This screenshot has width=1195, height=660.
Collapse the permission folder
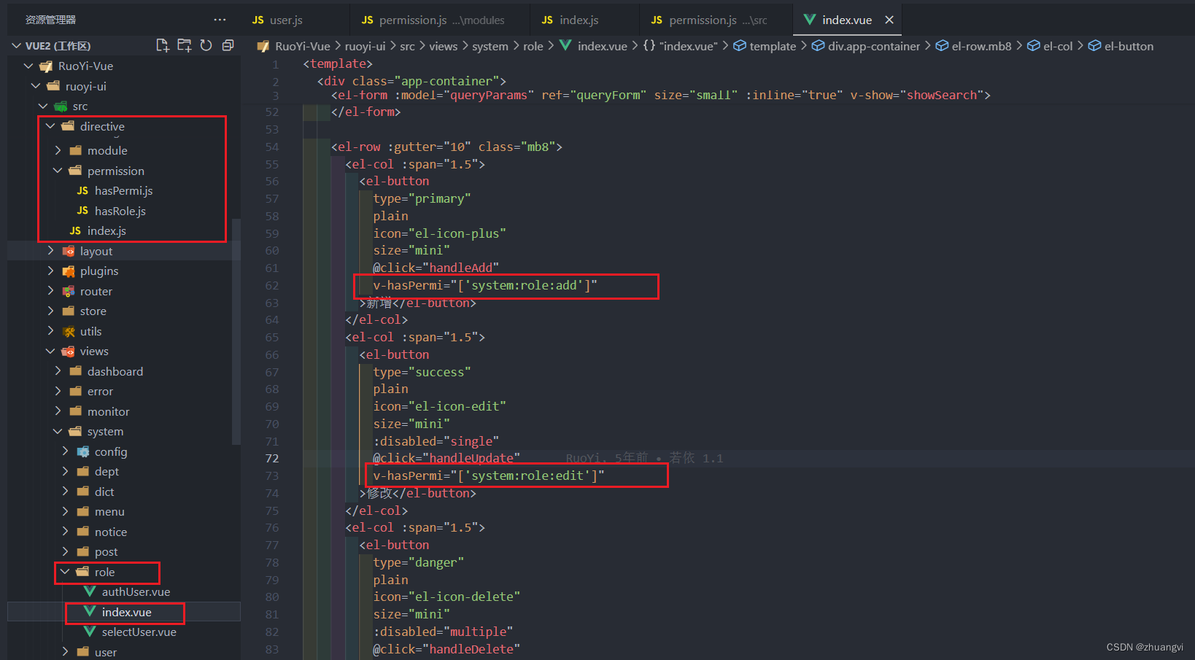coord(58,171)
